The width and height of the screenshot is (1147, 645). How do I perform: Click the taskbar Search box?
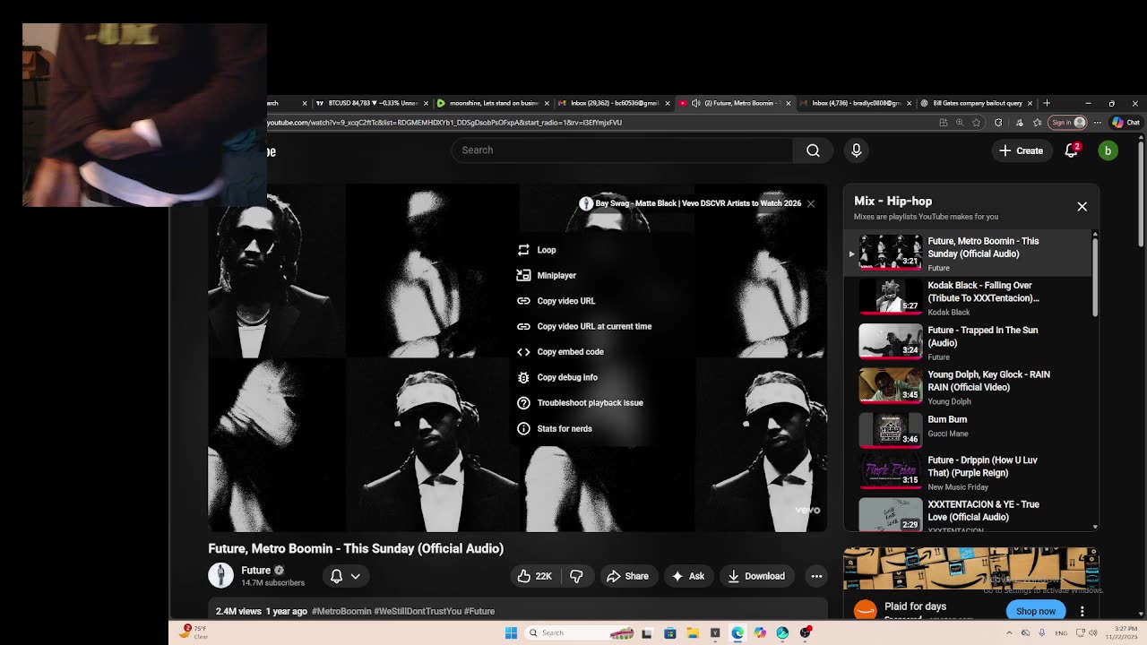(x=581, y=633)
